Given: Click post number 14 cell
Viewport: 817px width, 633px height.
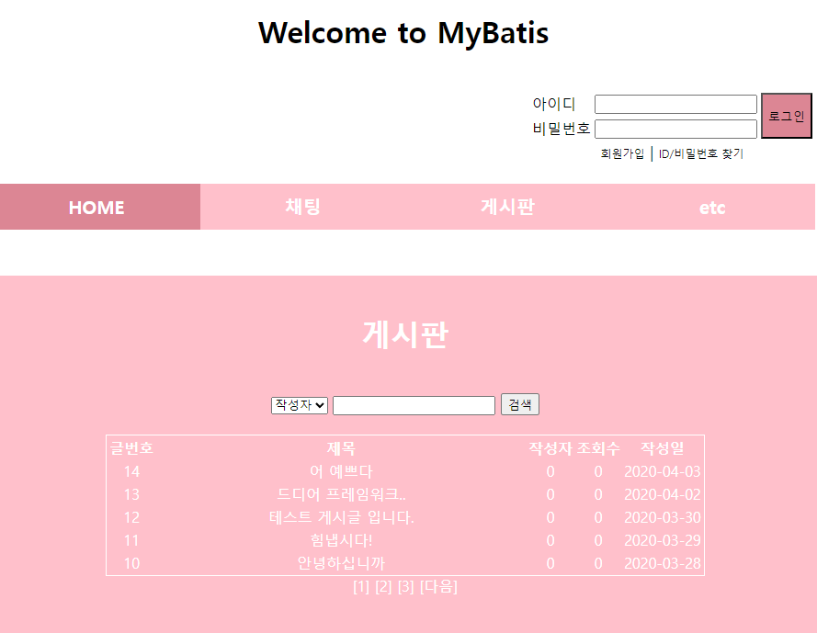Looking at the screenshot, I should pyautogui.click(x=131, y=471).
